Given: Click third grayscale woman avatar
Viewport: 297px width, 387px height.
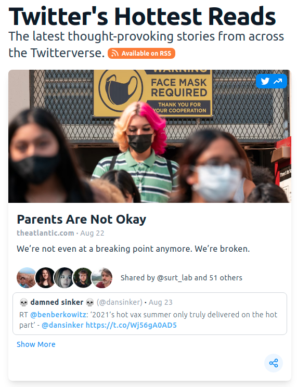Looking at the screenshot, I should (x=64, y=278).
